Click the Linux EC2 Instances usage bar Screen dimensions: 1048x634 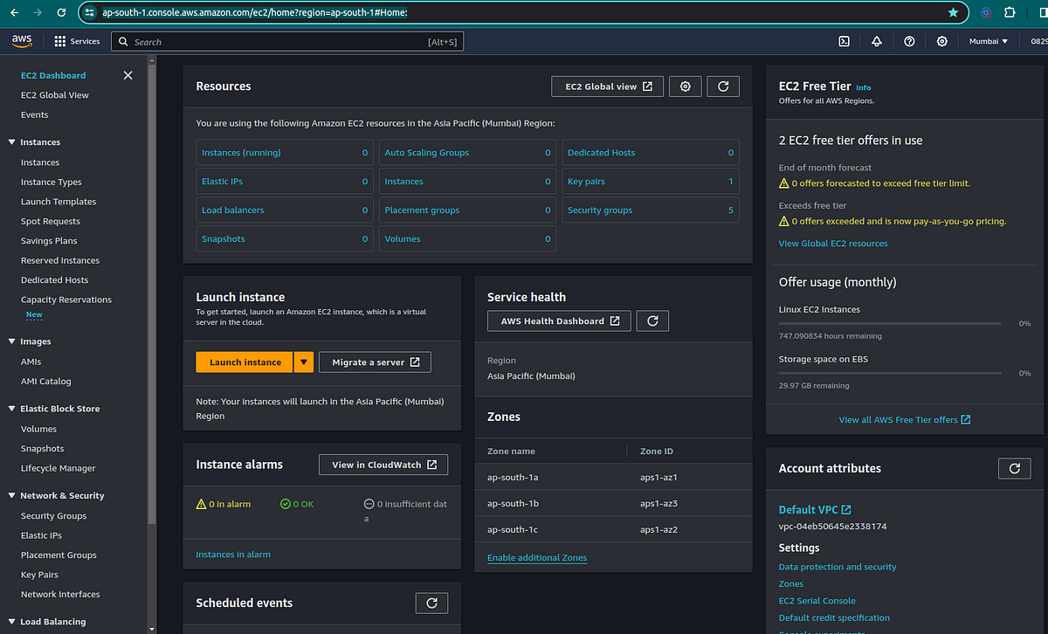coord(890,323)
